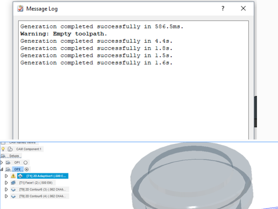Select the 'Warning: Empty toolpath.' line

pos(64,34)
